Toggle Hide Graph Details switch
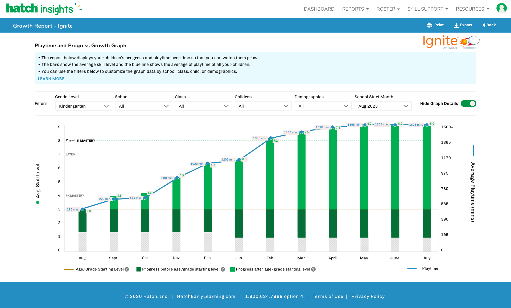The width and height of the screenshot is (511, 308). [x=468, y=104]
